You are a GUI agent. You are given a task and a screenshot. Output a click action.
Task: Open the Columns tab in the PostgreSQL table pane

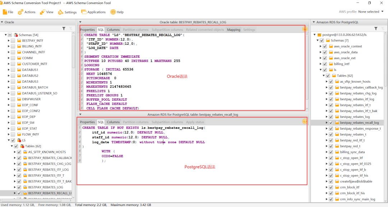[113, 122]
